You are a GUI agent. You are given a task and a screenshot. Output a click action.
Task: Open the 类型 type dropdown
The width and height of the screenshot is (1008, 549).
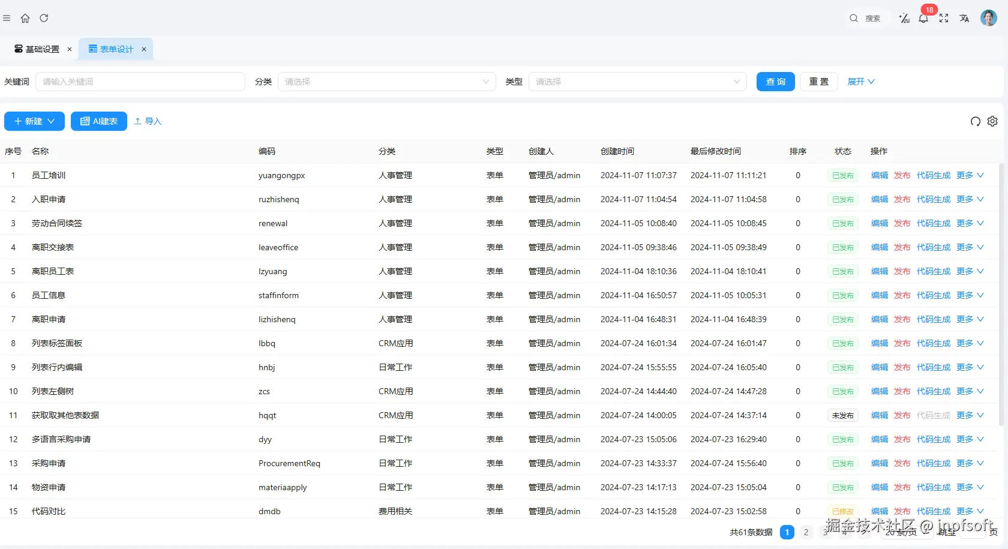point(638,82)
